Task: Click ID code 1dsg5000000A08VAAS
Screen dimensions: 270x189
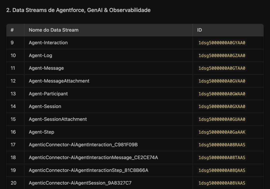Action: click(x=222, y=183)
